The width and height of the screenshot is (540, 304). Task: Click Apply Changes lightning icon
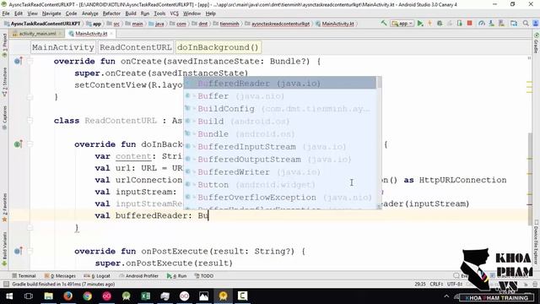429,24
